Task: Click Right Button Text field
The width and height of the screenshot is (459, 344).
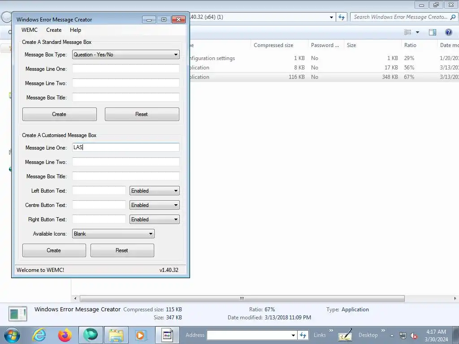Action: (99, 219)
